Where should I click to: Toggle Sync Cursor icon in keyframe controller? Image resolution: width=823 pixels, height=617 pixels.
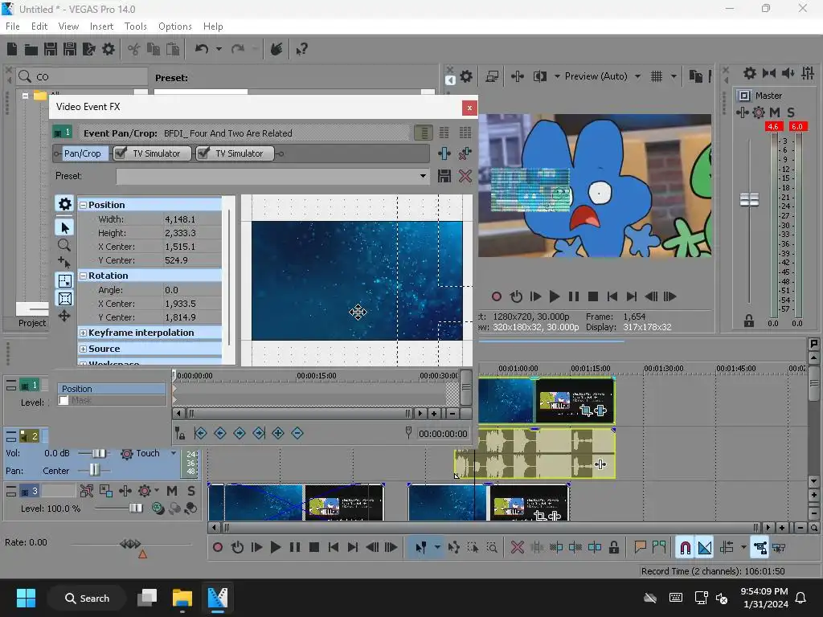point(179,433)
